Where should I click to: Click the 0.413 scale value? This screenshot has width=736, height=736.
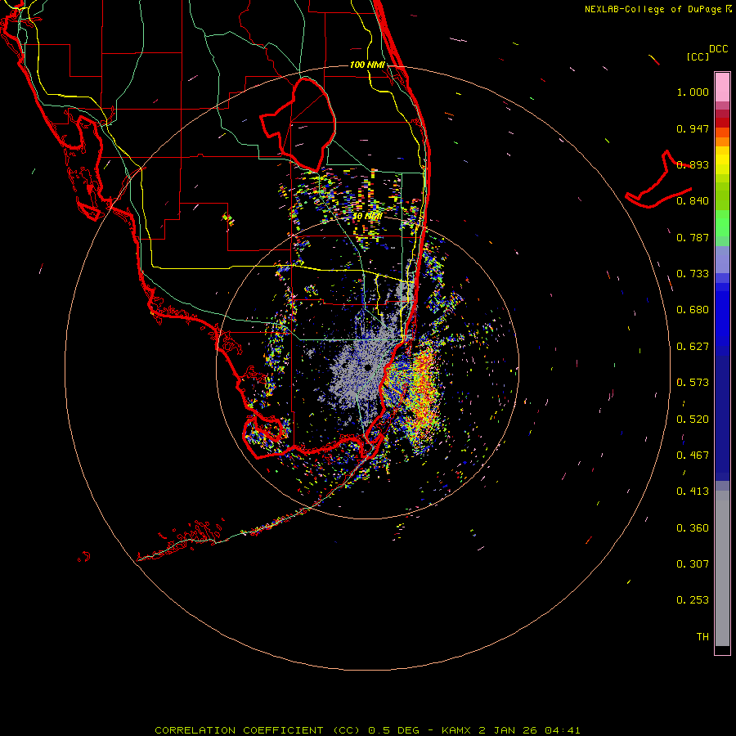click(x=693, y=491)
